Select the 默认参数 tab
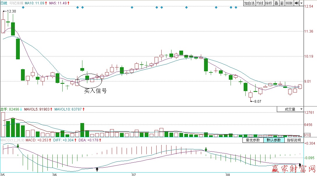The height and width of the screenshot is (176, 317). pos(274,140)
